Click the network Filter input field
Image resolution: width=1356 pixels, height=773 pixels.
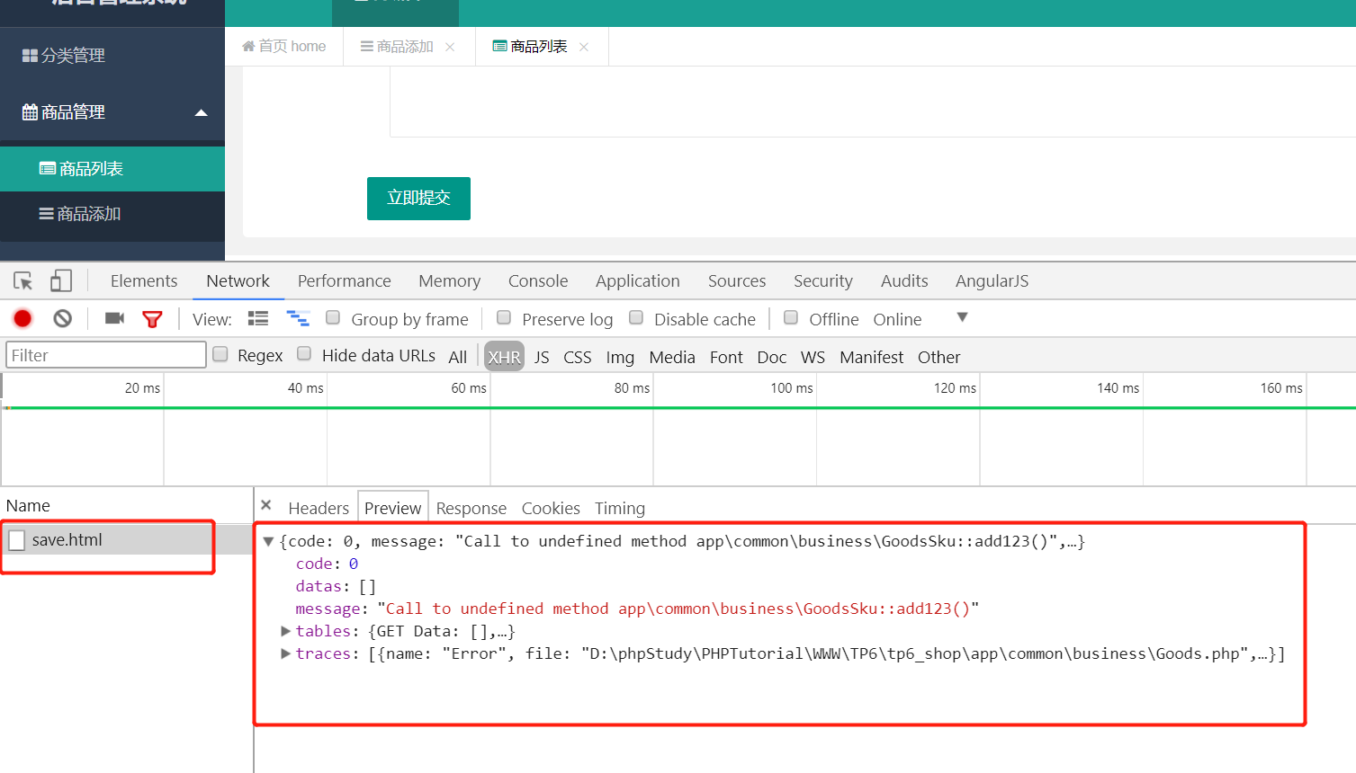coord(106,355)
